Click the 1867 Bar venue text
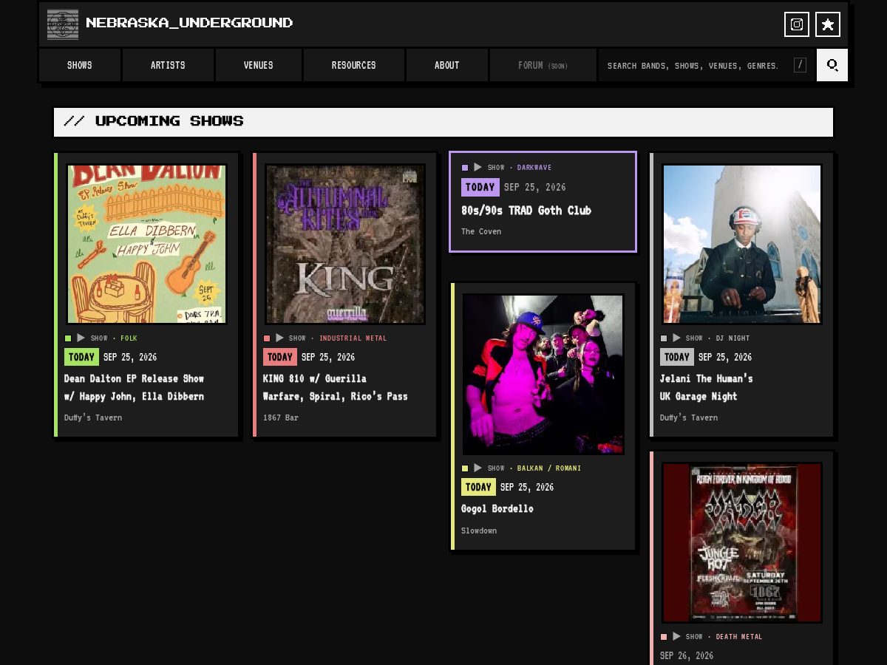Image resolution: width=887 pixels, height=665 pixels. [x=281, y=418]
